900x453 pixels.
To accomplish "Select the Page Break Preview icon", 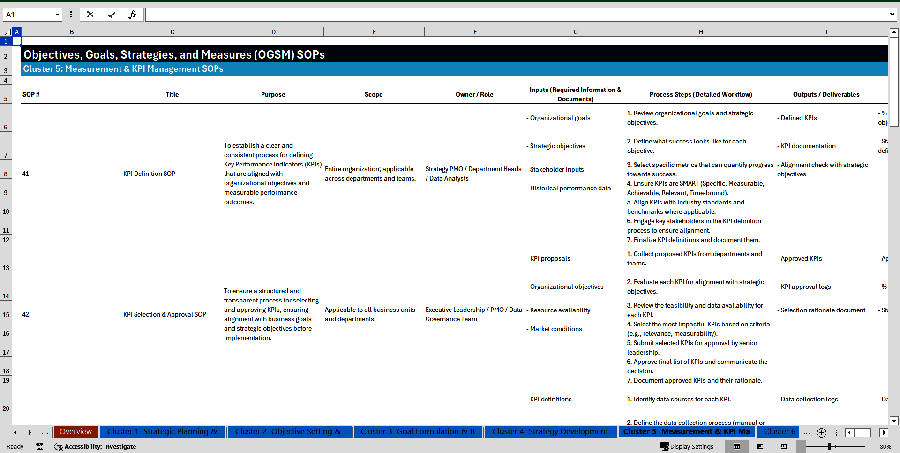I will point(784,446).
